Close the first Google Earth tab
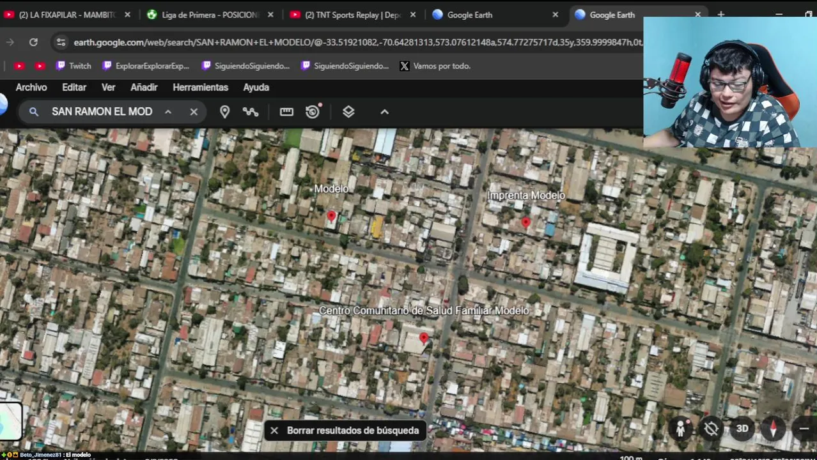Screen dimensions: 817x460 tap(556, 15)
